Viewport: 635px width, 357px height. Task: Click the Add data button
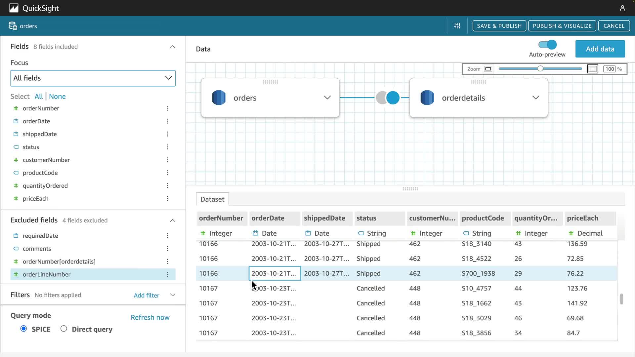click(600, 49)
